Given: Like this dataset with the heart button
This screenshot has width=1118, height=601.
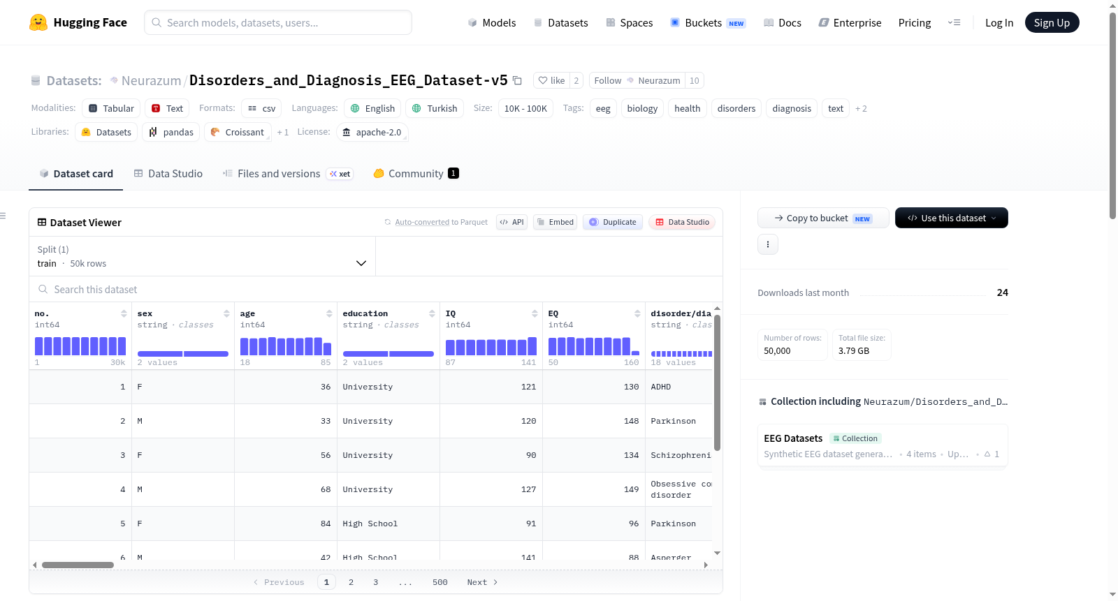Looking at the screenshot, I should [x=551, y=80].
